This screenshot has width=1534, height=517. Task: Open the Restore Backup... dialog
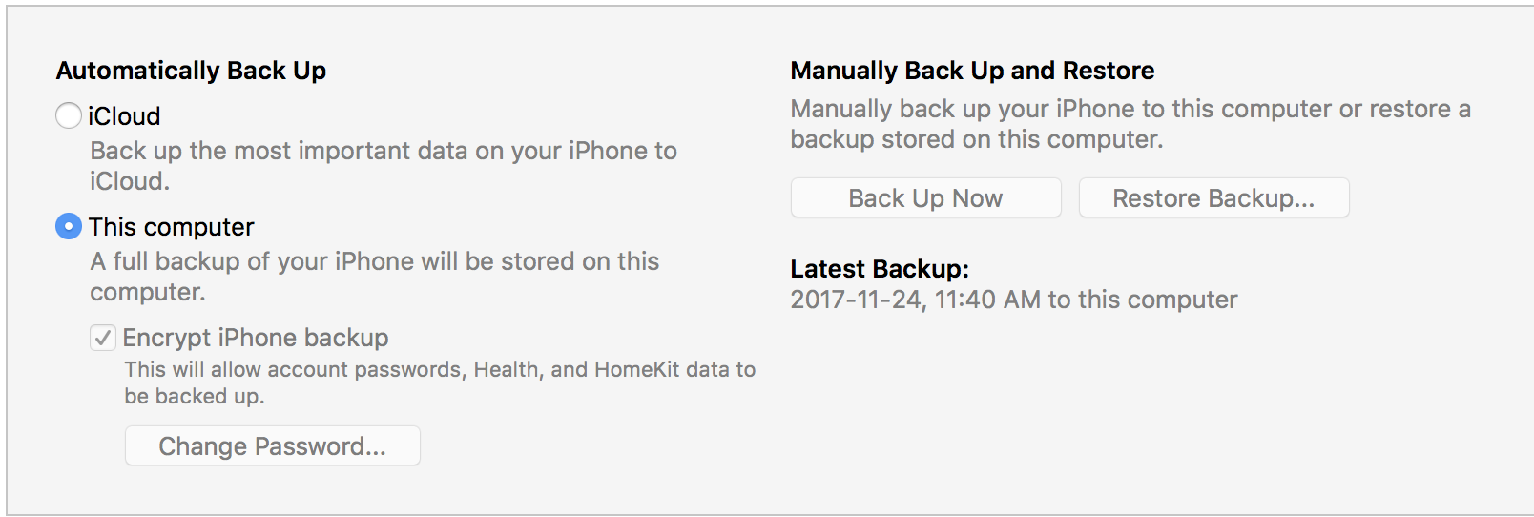pos(1213,198)
